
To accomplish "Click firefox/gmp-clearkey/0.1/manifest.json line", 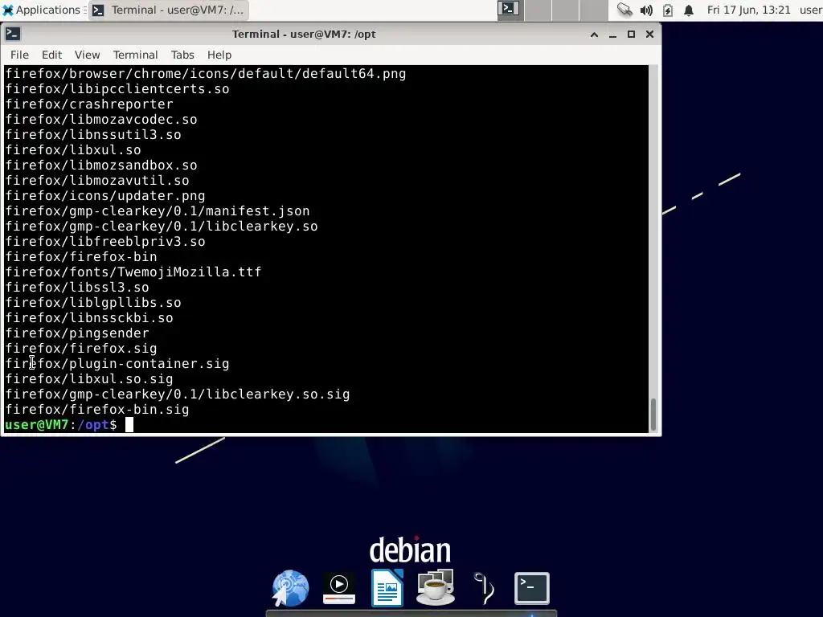I will (x=158, y=211).
